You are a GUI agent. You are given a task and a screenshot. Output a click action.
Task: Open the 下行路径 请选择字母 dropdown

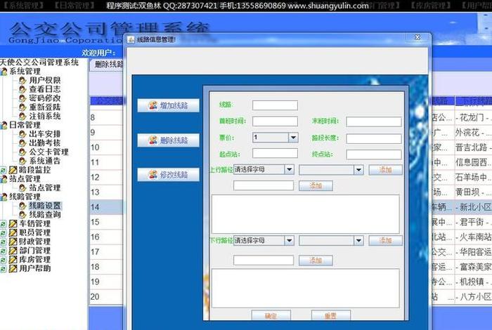[x=290, y=241]
